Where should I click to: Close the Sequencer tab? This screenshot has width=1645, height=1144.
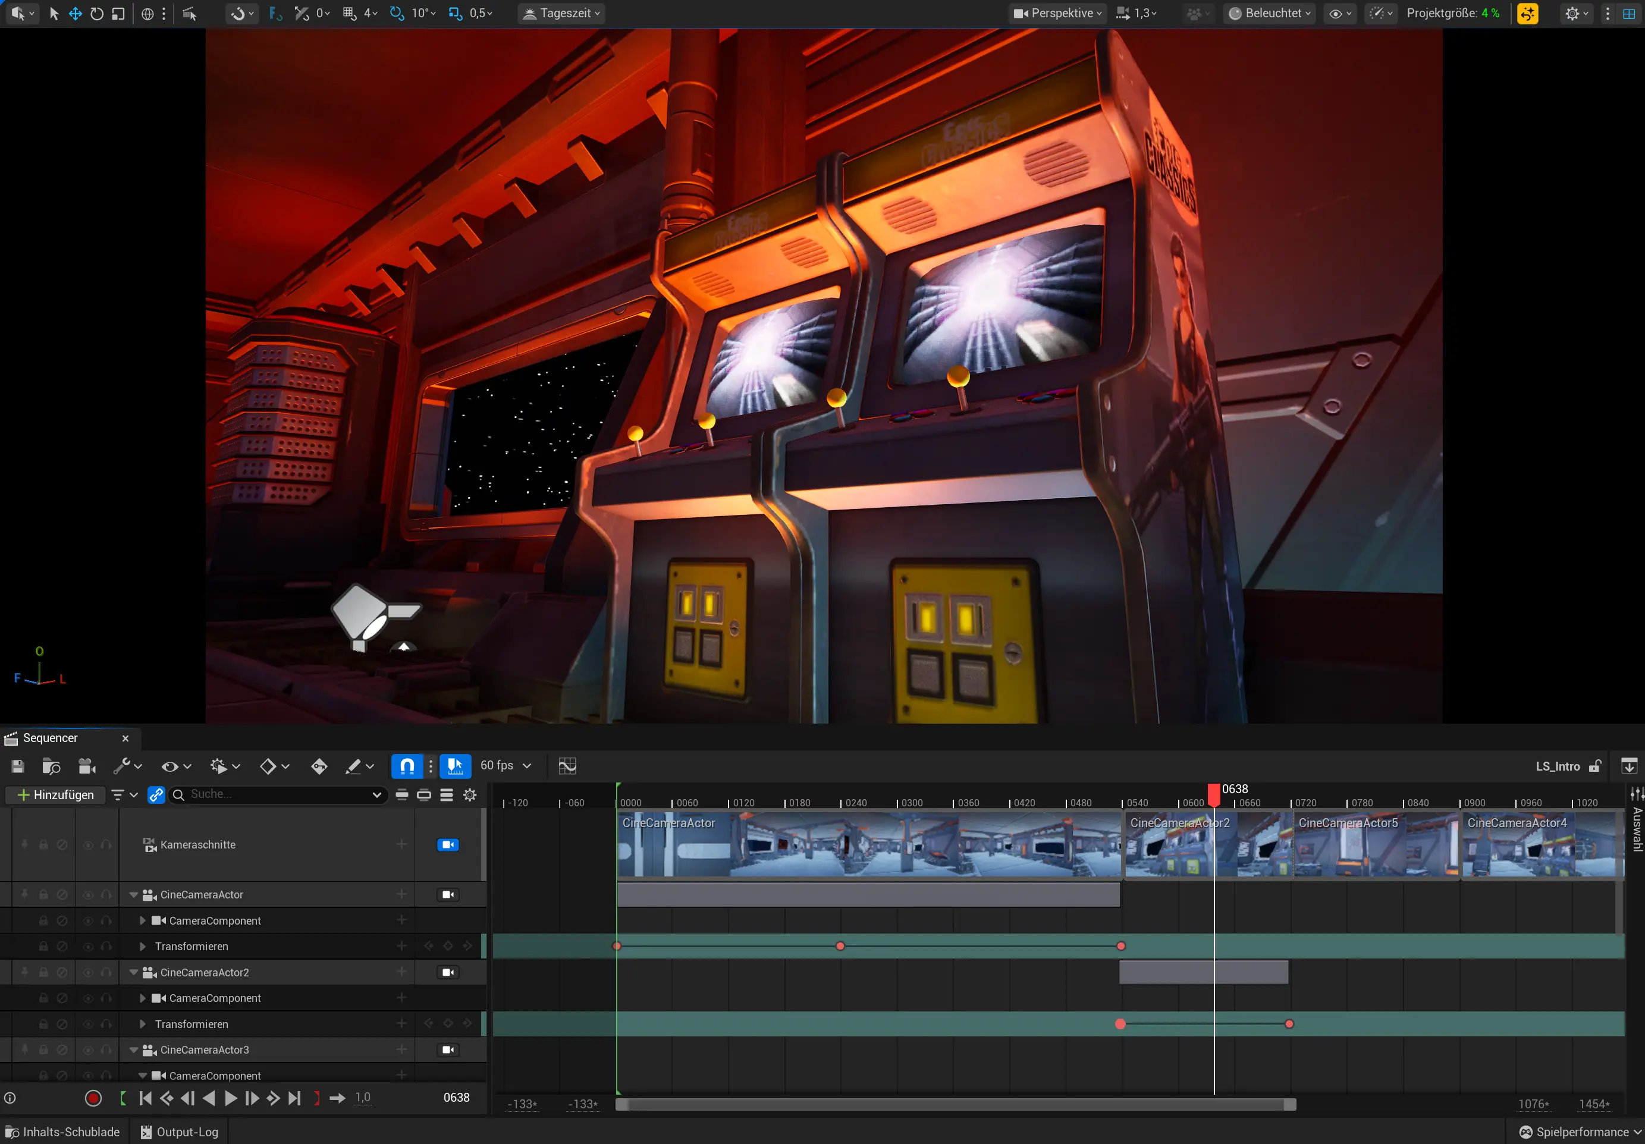[125, 738]
